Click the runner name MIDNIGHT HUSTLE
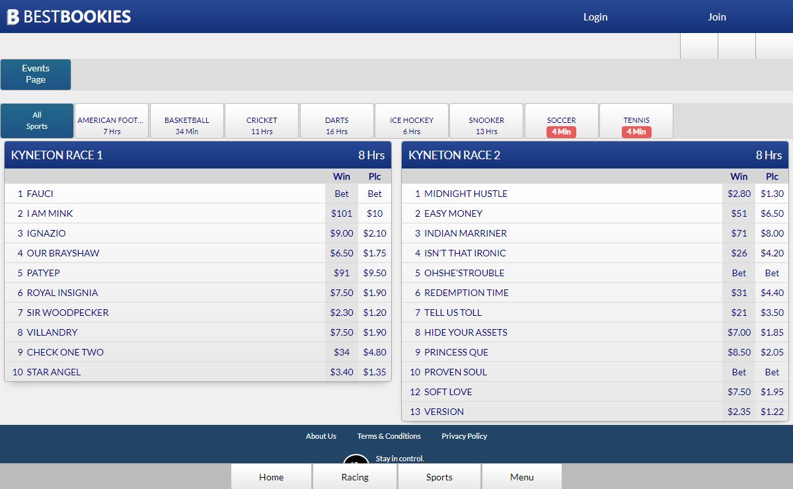The height and width of the screenshot is (489, 793). [x=466, y=194]
